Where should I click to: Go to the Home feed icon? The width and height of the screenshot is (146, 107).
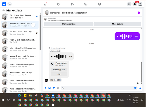pyautogui.click(x=45, y=4)
